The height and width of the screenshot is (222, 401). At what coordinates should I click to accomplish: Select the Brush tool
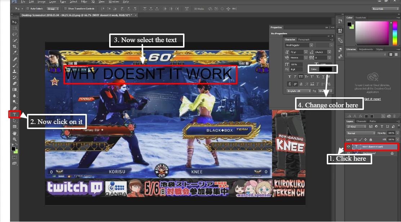click(x=14, y=65)
